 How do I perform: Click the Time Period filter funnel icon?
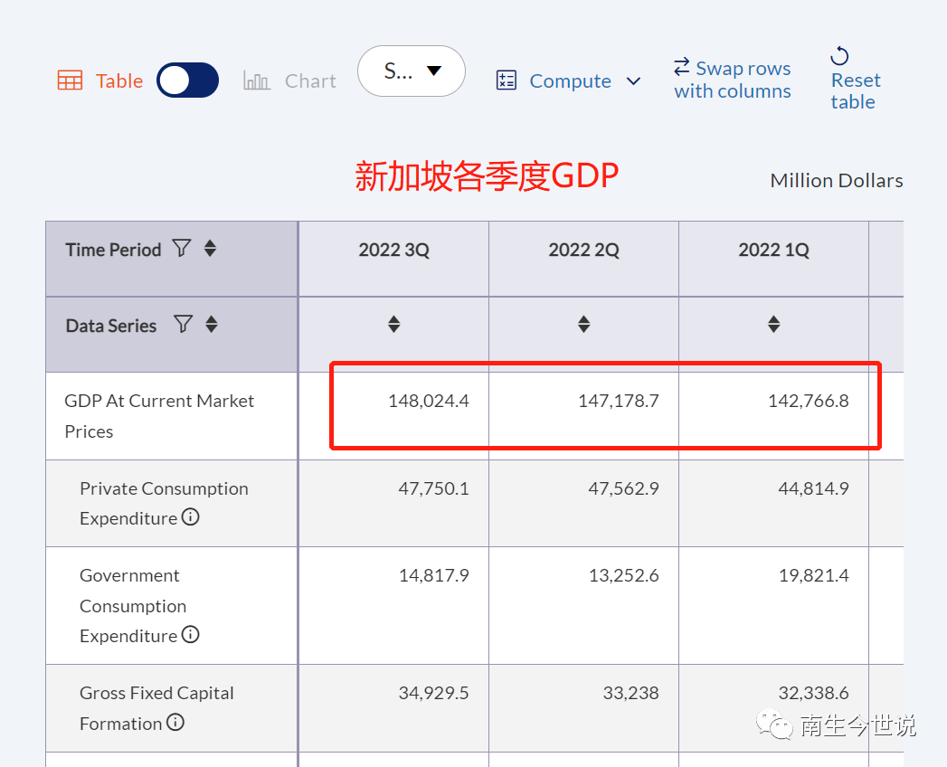point(182,248)
